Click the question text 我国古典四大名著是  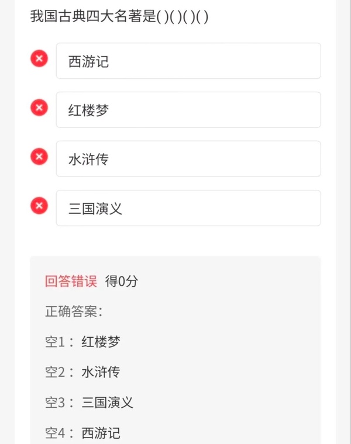click(x=93, y=16)
